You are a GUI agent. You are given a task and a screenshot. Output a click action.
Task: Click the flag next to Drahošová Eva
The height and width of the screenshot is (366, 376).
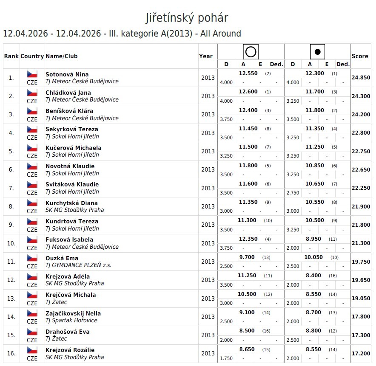(32, 332)
